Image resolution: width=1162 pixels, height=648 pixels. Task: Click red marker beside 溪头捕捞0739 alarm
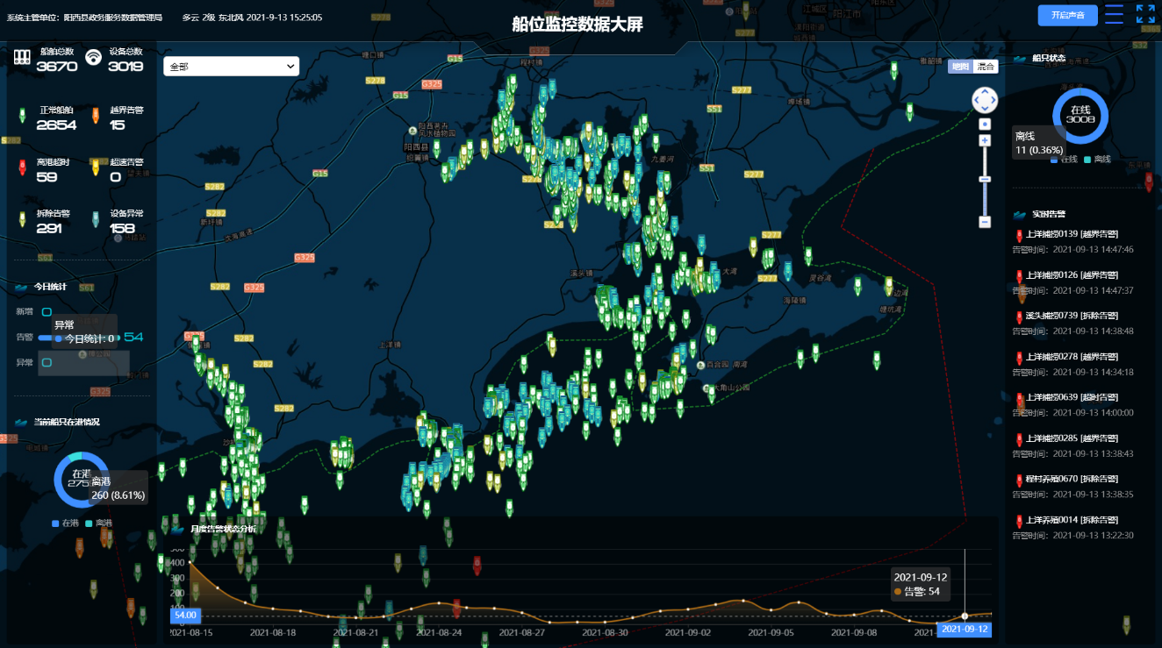click(1019, 317)
